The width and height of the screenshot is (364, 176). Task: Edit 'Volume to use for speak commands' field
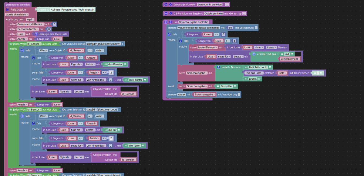point(199,28)
